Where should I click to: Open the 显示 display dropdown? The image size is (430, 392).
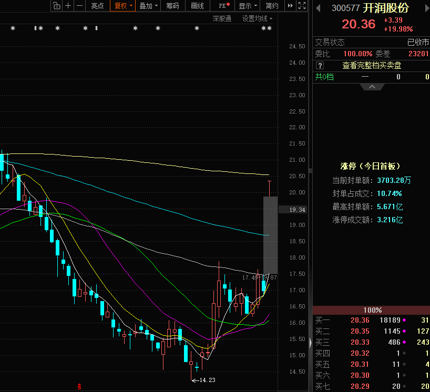(x=248, y=6)
